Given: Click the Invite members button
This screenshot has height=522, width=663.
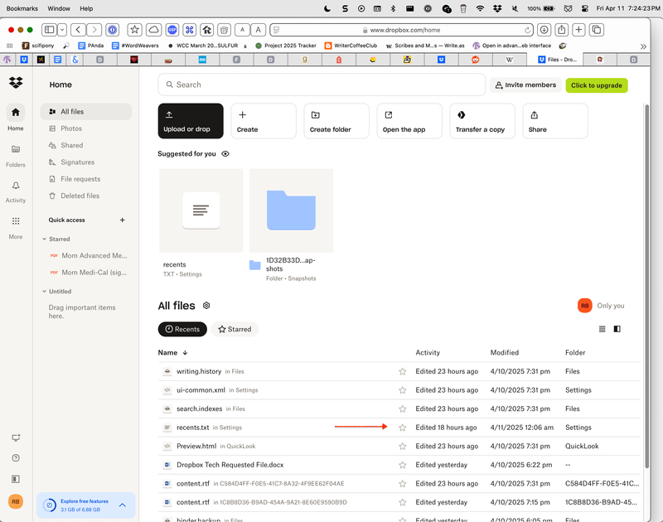Looking at the screenshot, I should point(525,85).
